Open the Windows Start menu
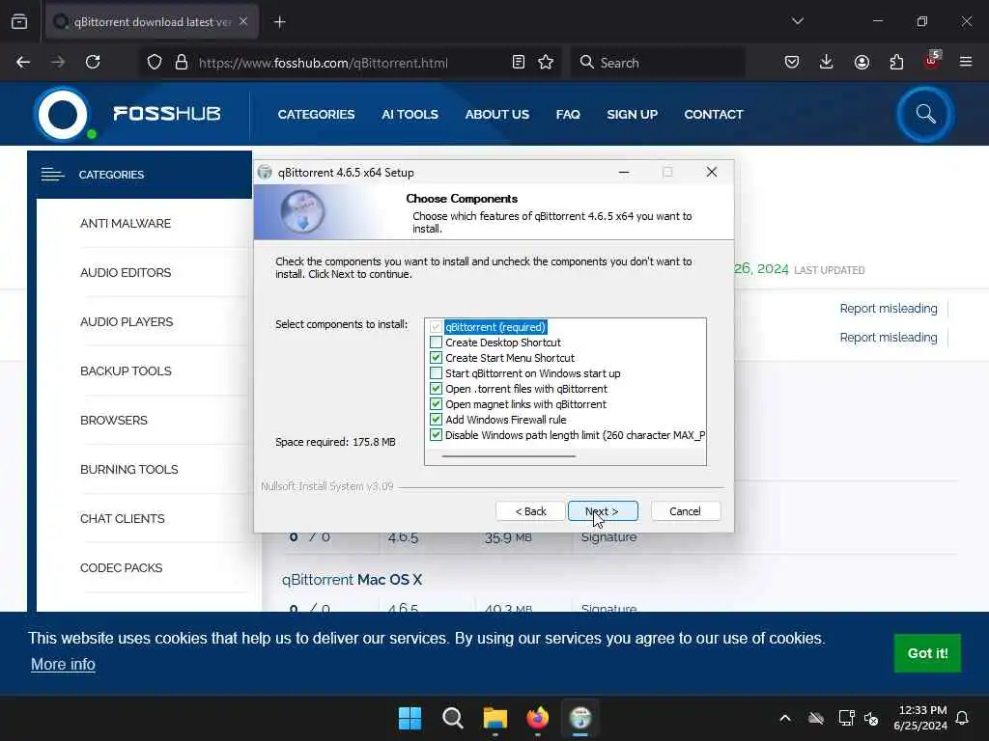 coord(410,718)
